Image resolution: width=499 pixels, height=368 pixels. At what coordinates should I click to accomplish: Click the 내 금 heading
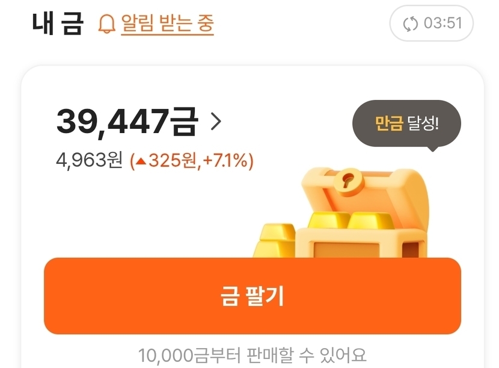58,23
